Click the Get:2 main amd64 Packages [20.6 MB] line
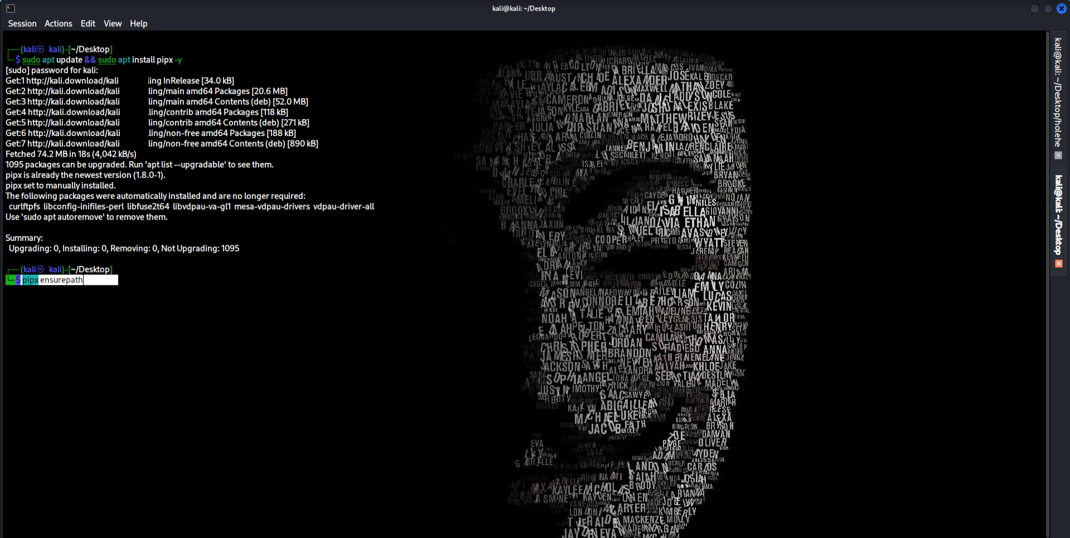Viewport: 1070px width, 538px height. point(147,91)
